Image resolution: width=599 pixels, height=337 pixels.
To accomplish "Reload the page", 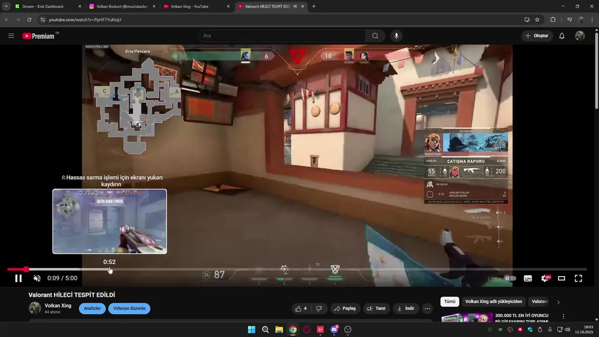I will pyautogui.click(x=29, y=20).
